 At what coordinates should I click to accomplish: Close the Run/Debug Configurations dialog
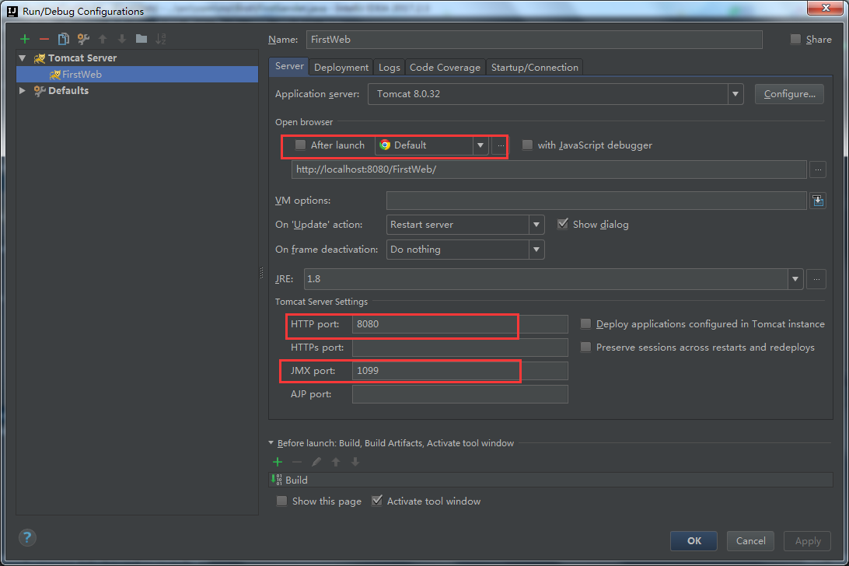pyautogui.click(x=826, y=8)
